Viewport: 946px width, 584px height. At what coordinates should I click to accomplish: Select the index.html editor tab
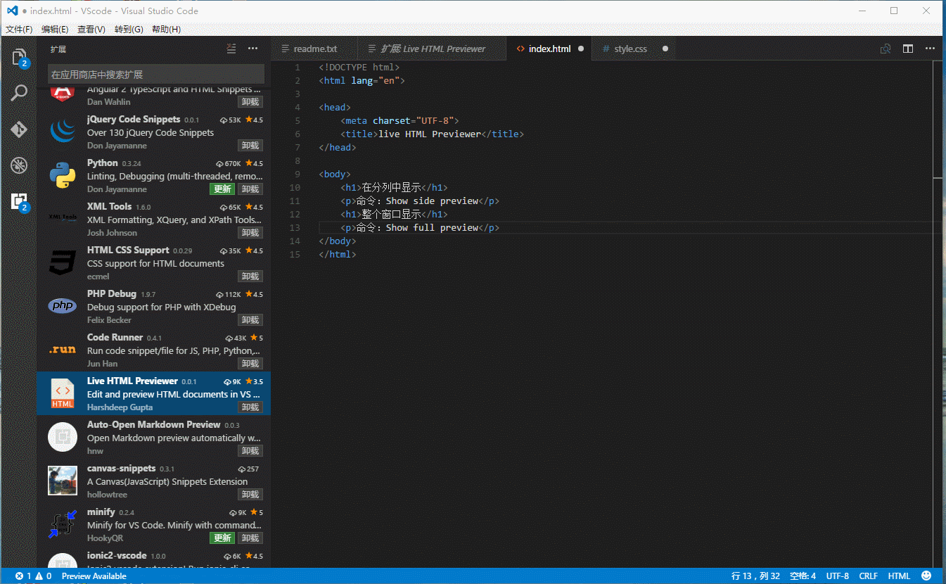click(549, 49)
